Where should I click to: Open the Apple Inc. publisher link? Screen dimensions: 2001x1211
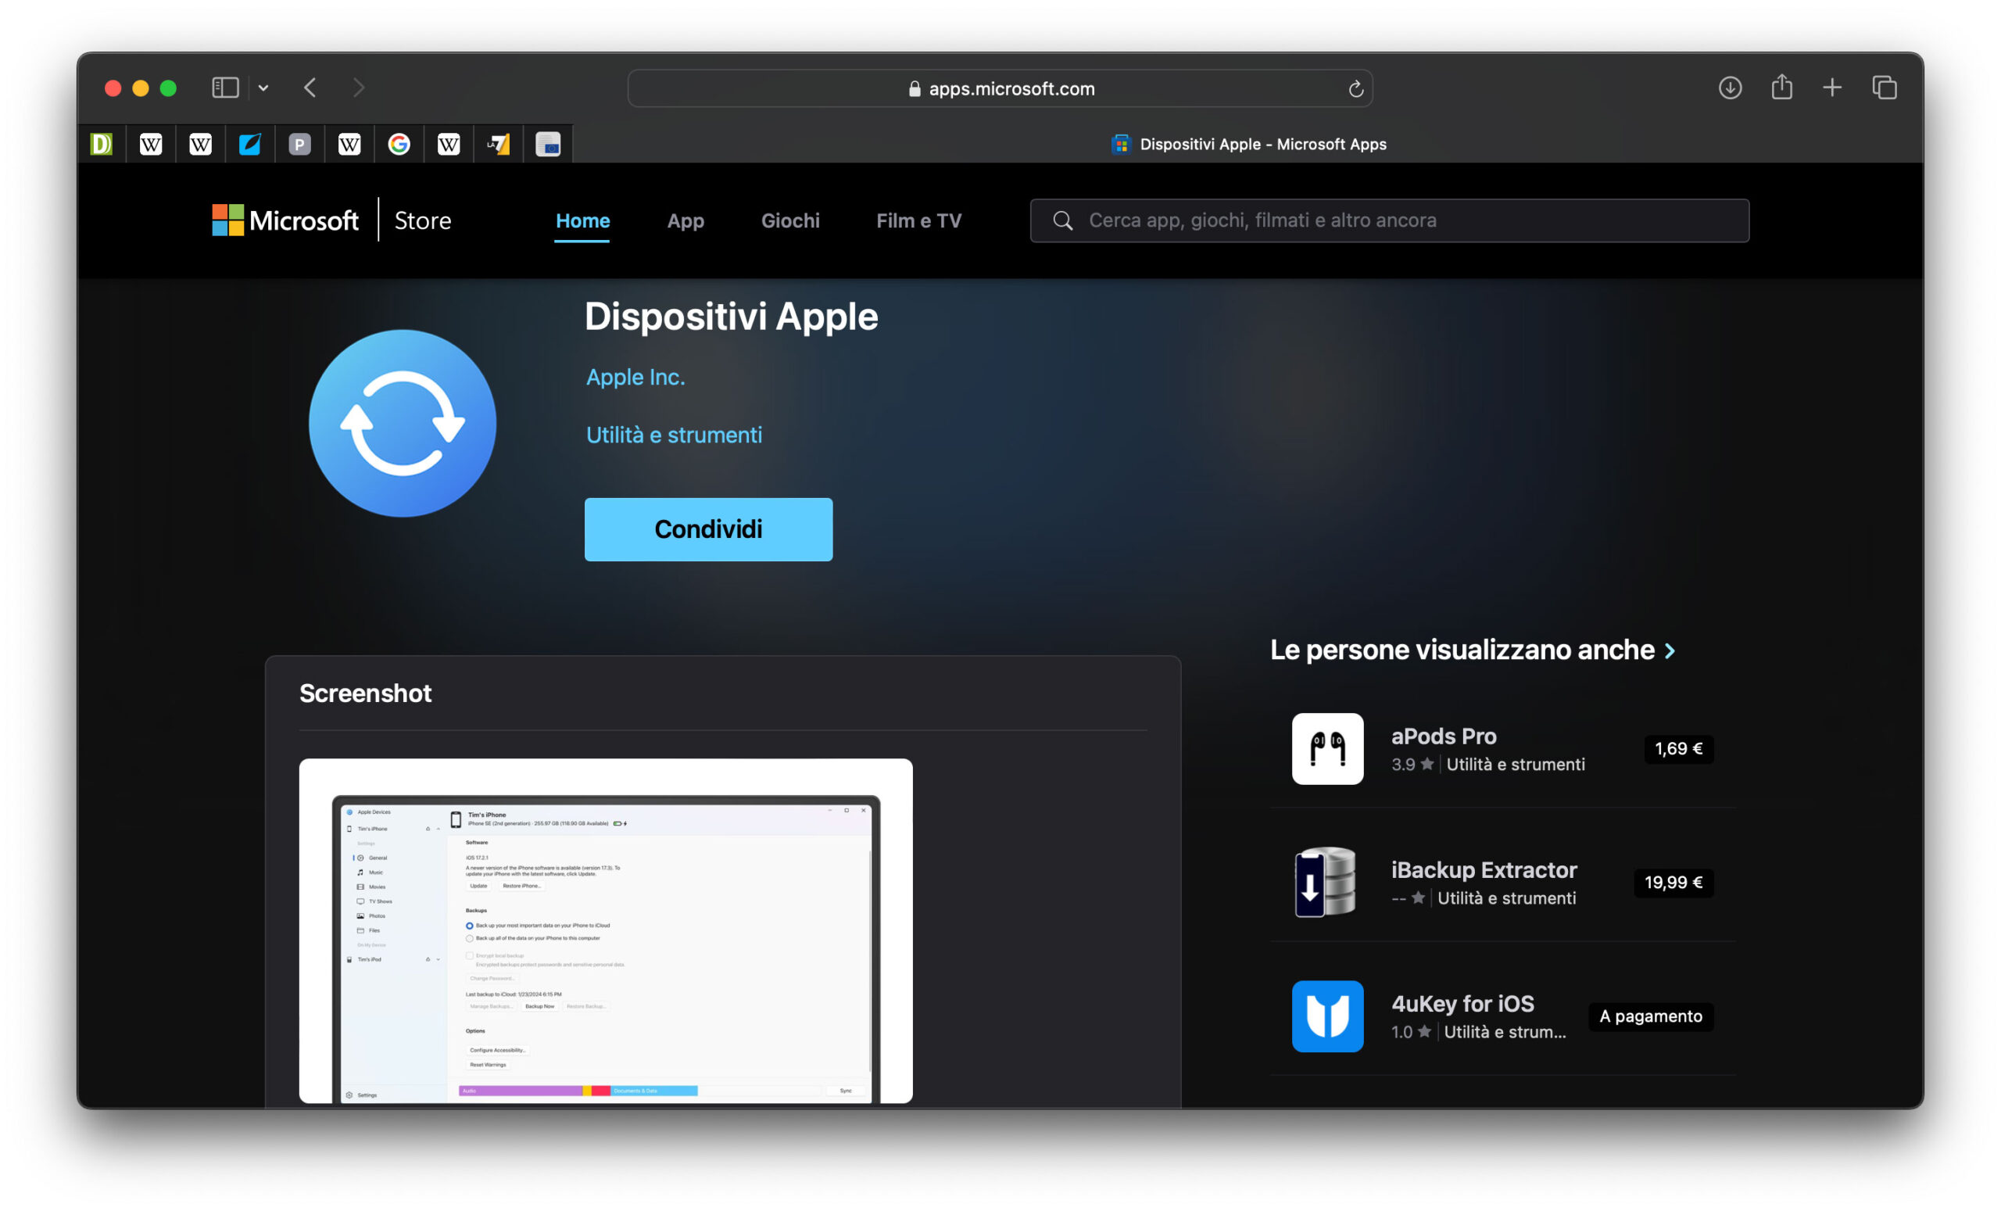[636, 377]
